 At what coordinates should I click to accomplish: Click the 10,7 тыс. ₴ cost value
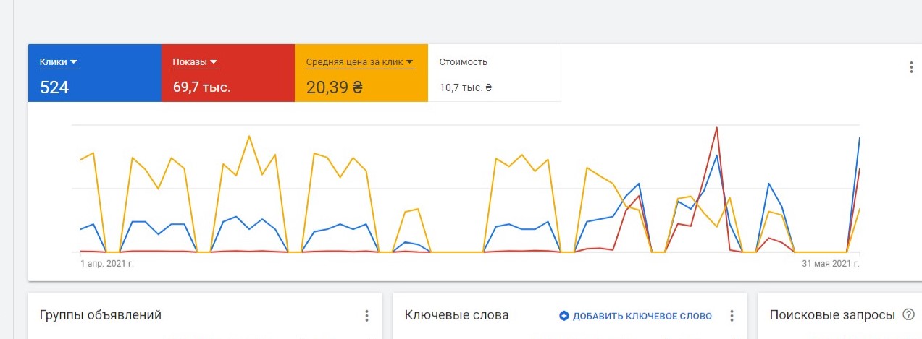click(x=466, y=88)
